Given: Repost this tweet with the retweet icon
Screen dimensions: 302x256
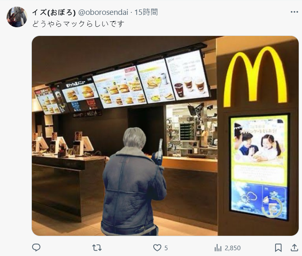Looking at the screenshot, I should (x=97, y=247).
